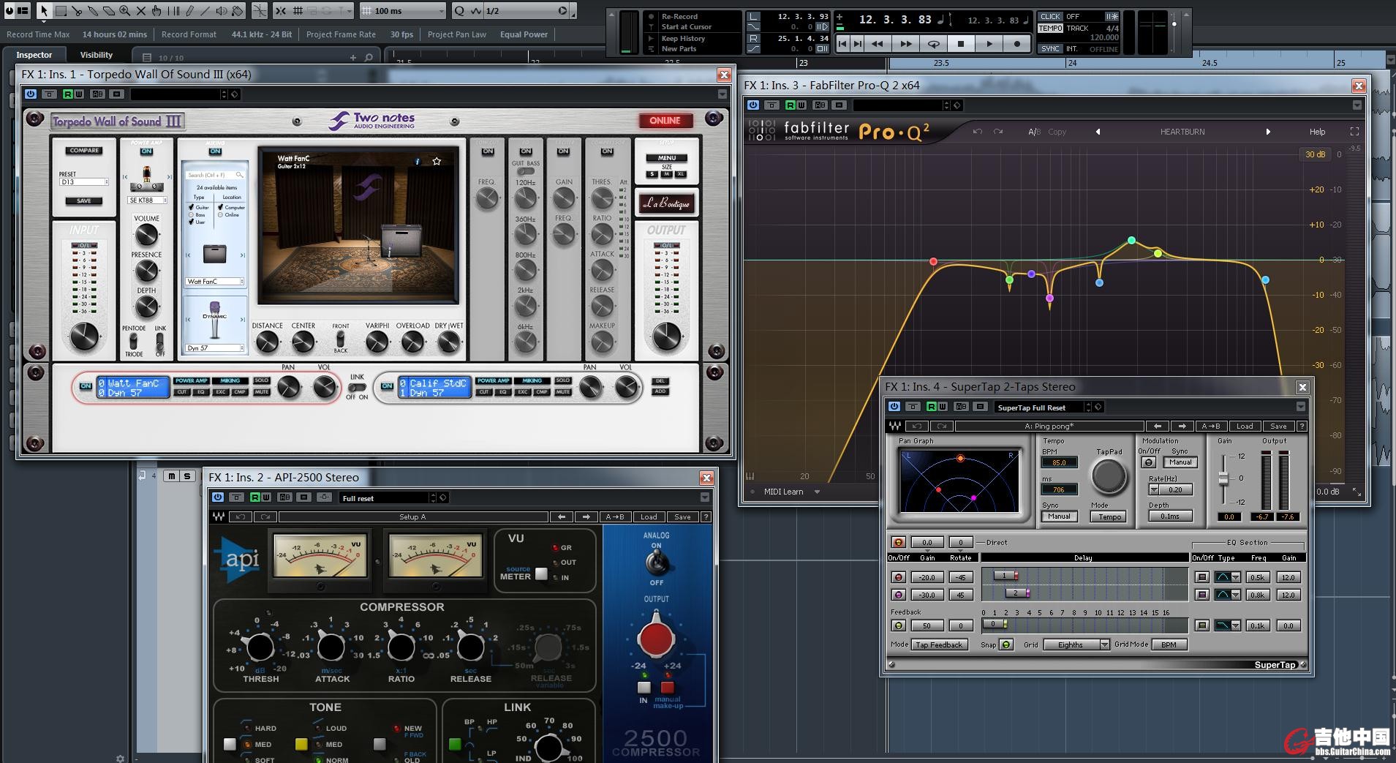Open the 100 ms grid dropdown

(x=401, y=11)
